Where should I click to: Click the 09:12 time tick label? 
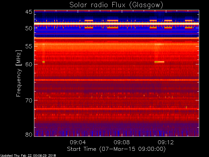(166, 142)
